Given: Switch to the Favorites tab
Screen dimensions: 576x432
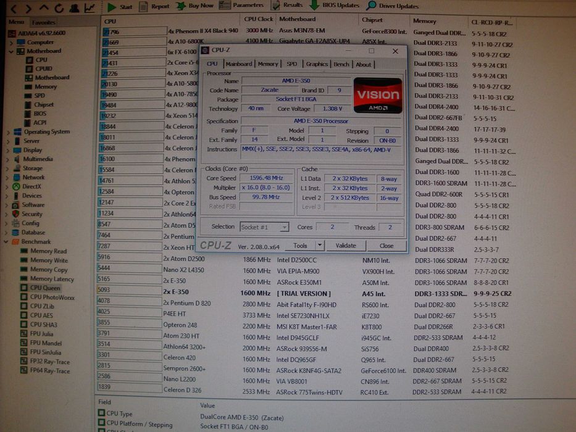Looking at the screenshot, I should tap(43, 22).
